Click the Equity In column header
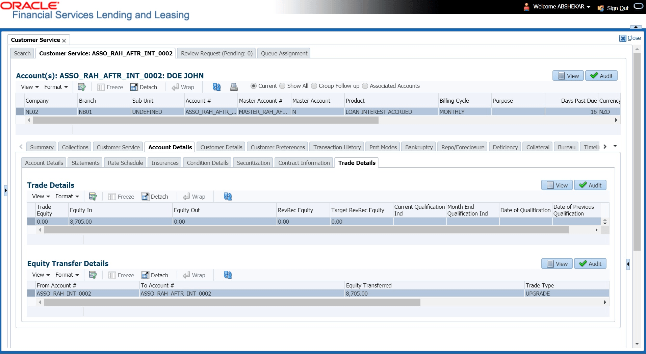 click(x=121, y=210)
